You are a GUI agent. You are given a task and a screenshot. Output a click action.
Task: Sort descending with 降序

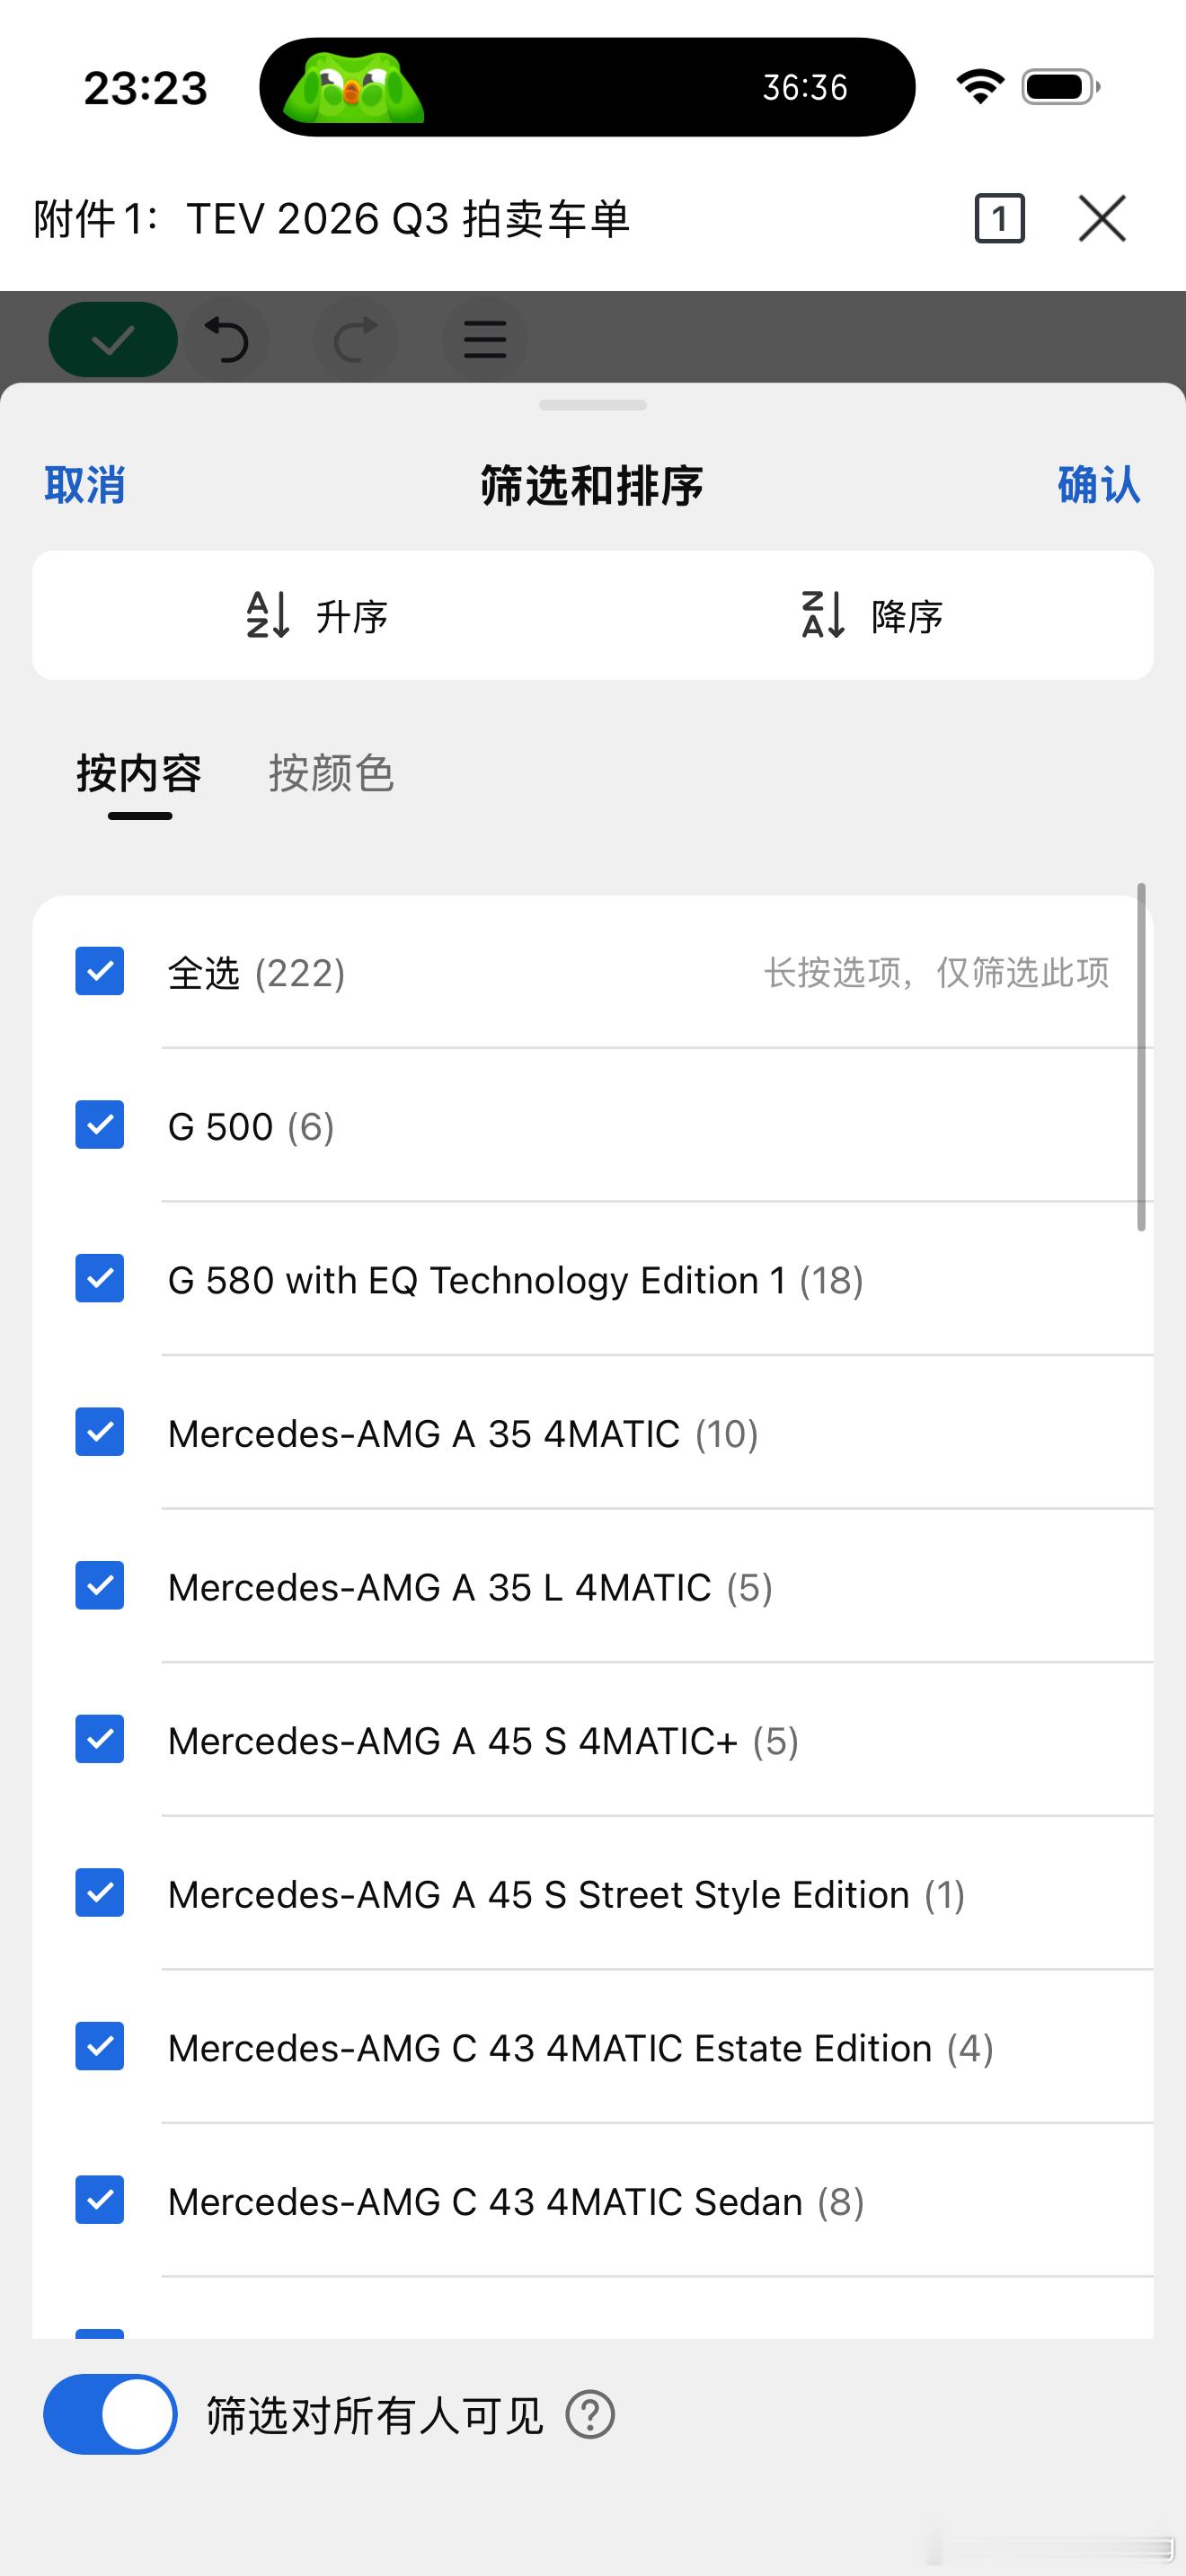(x=872, y=615)
